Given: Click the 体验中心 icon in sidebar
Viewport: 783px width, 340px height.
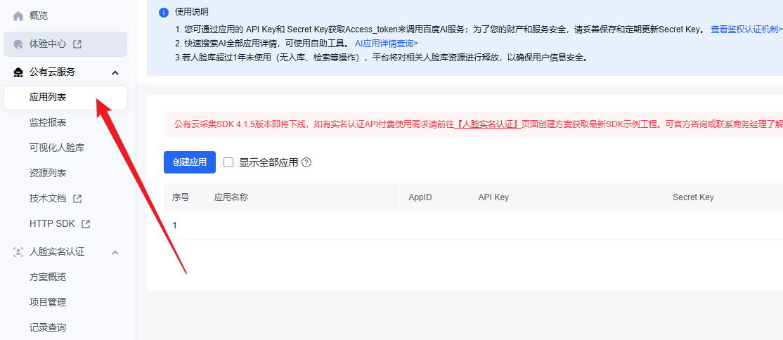Looking at the screenshot, I should (18, 44).
